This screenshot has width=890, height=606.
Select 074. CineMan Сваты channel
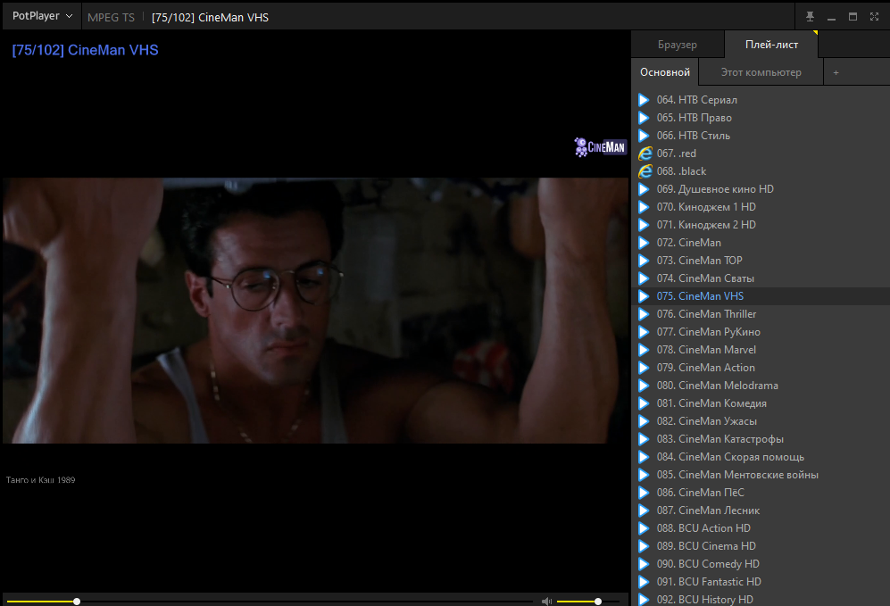[x=705, y=278]
